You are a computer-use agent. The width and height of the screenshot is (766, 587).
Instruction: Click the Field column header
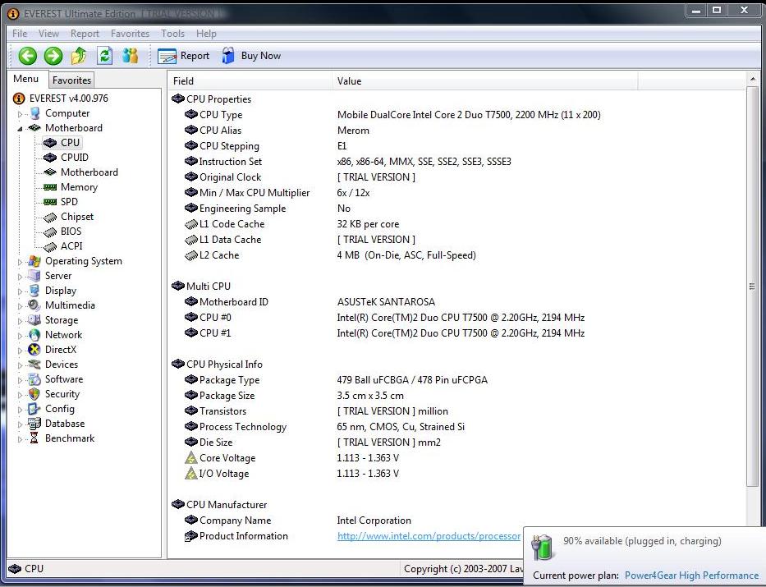click(250, 81)
